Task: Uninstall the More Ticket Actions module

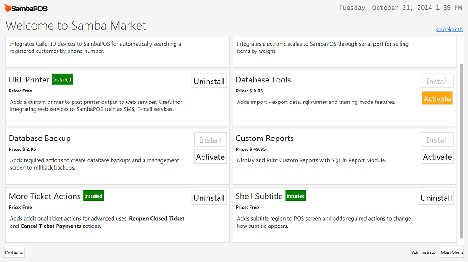Action: click(209, 198)
